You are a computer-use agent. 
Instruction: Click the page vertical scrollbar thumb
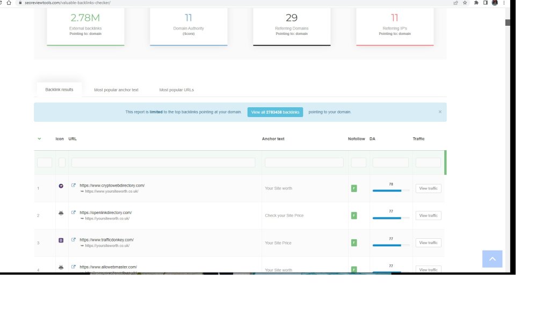pyautogui.click(x=508, y=23)
